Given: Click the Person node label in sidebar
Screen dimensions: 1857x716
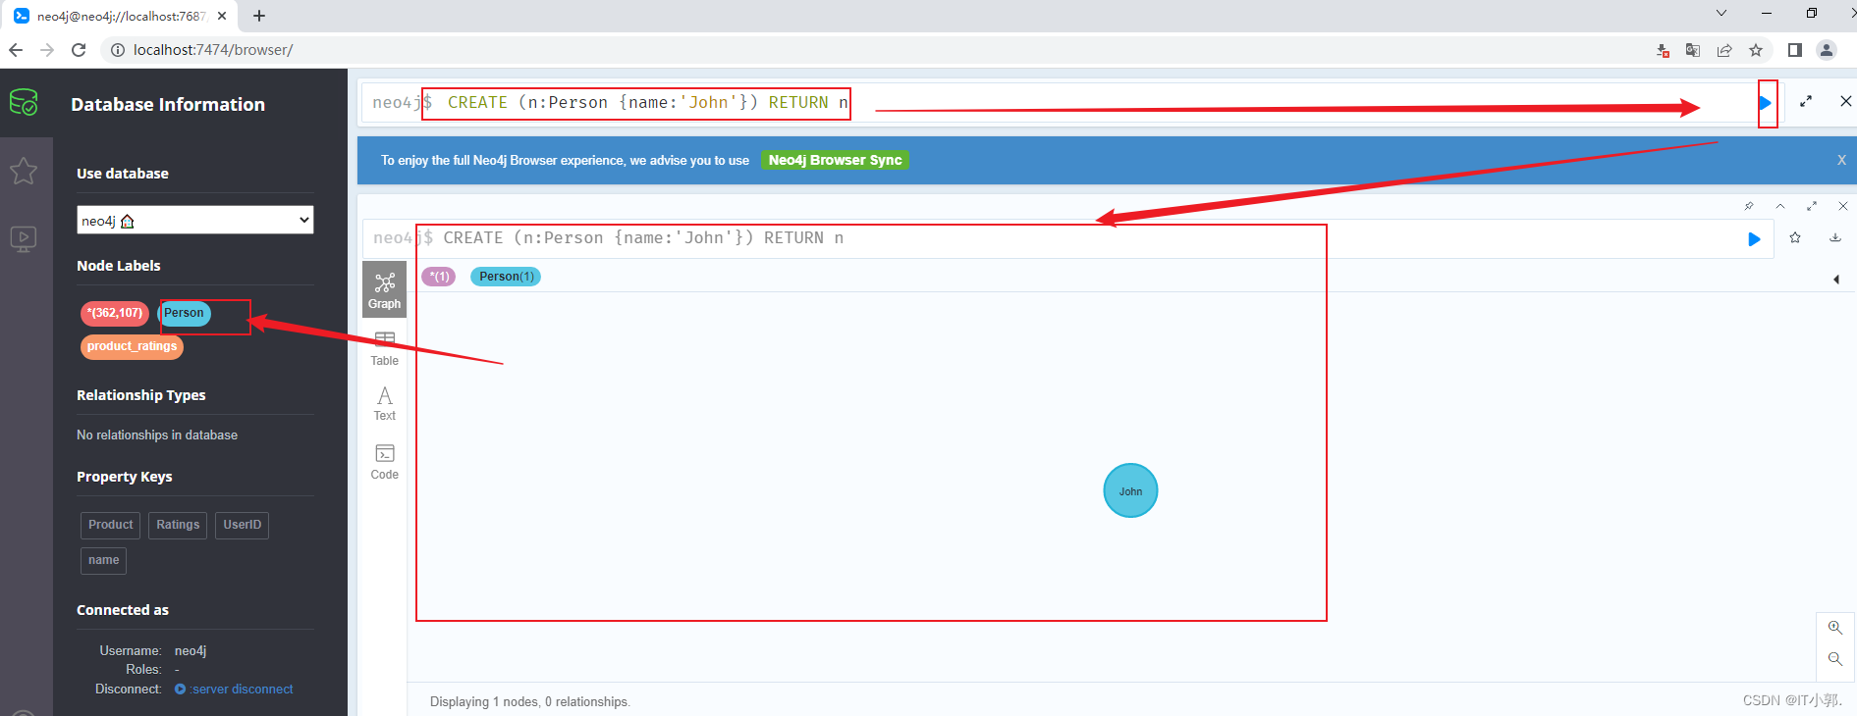Looking at the screenshot, I should [184, 313].
